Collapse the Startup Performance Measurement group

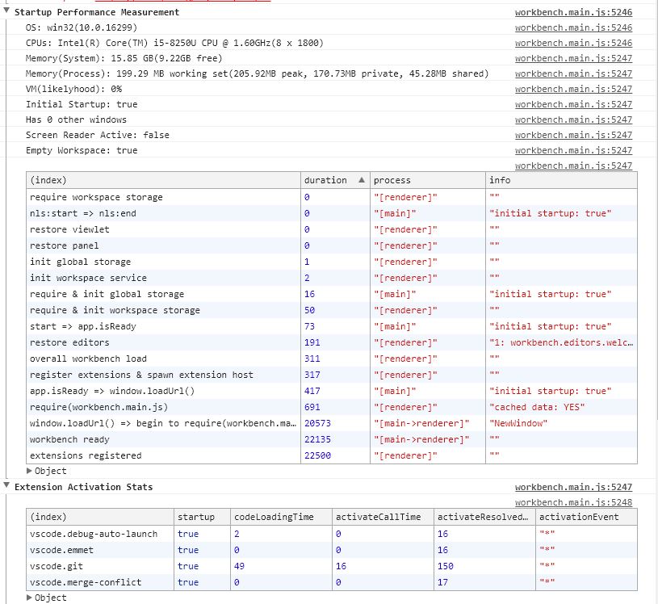point(6,11)
